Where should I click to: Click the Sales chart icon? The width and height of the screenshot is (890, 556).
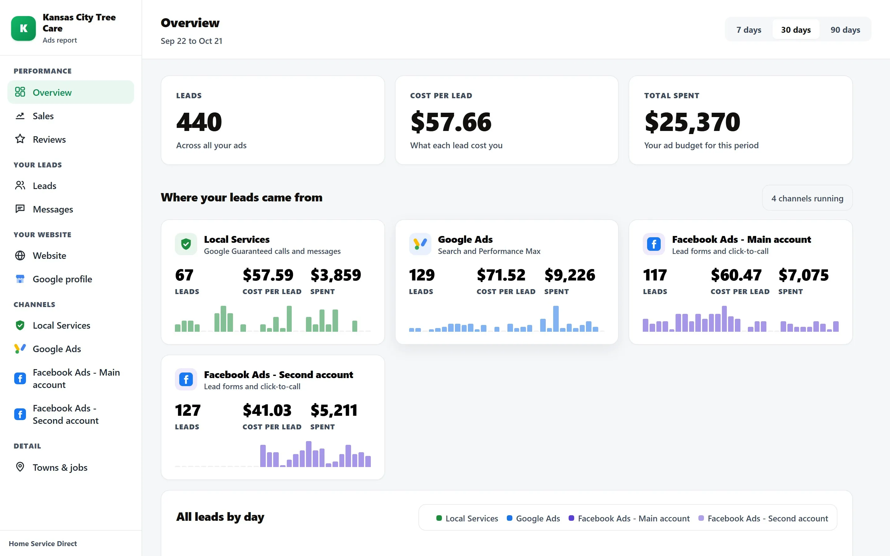coord(20,116)
